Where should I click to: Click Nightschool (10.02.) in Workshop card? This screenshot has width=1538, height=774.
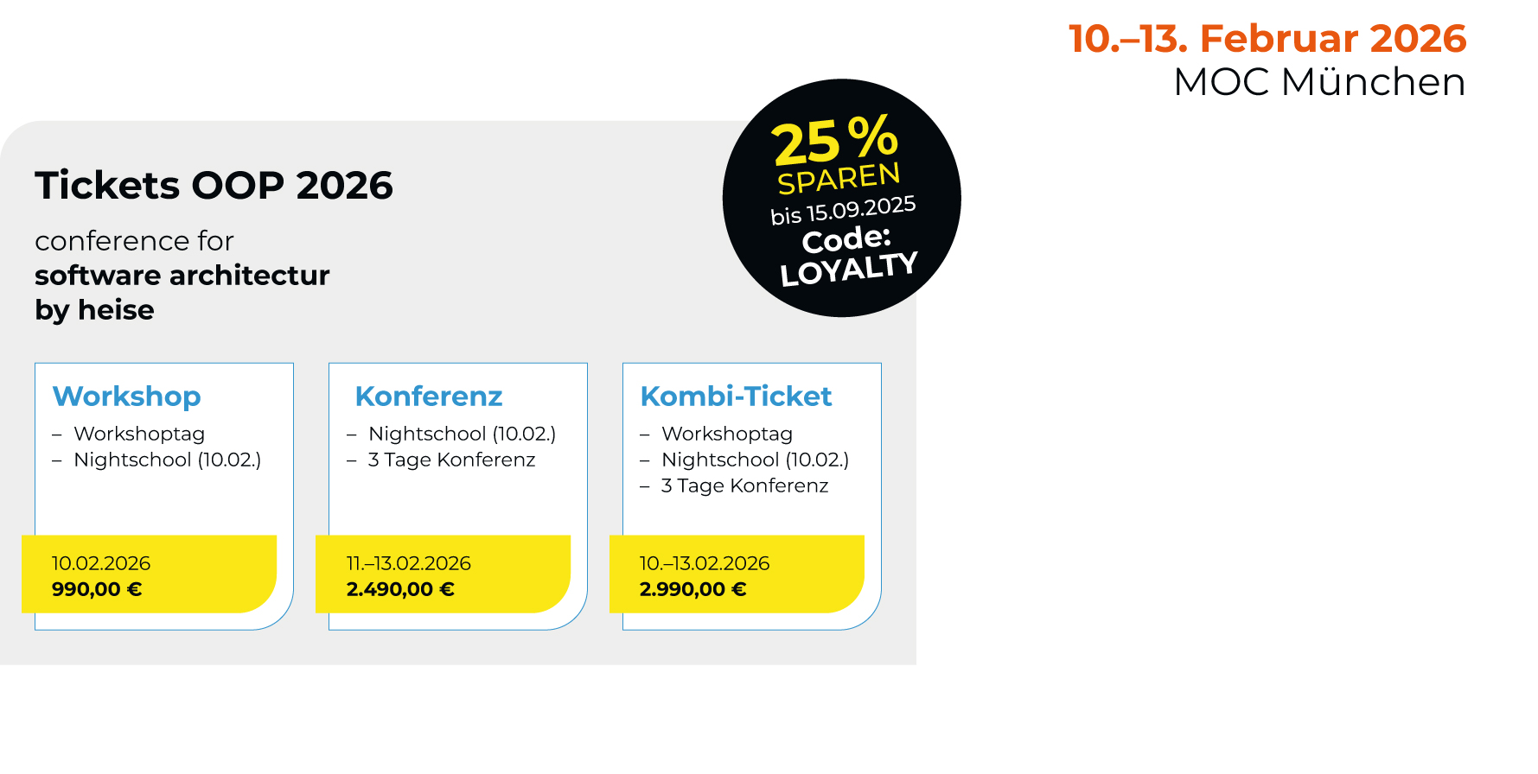click(168, 460)
